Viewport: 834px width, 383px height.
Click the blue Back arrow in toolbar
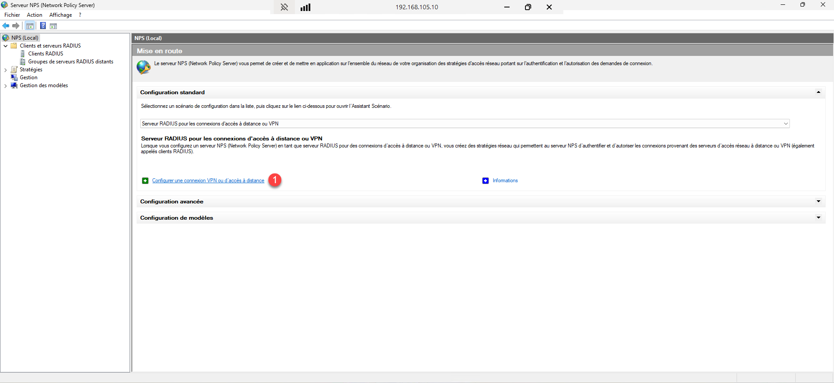pos(6,26)
